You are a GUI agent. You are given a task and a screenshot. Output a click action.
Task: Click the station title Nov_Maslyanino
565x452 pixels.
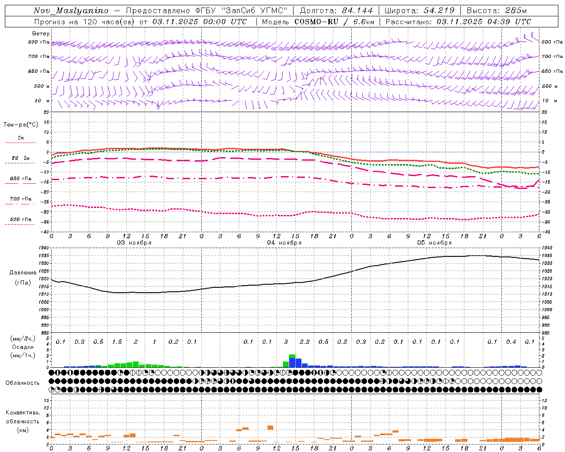click(x=71, y=11)
